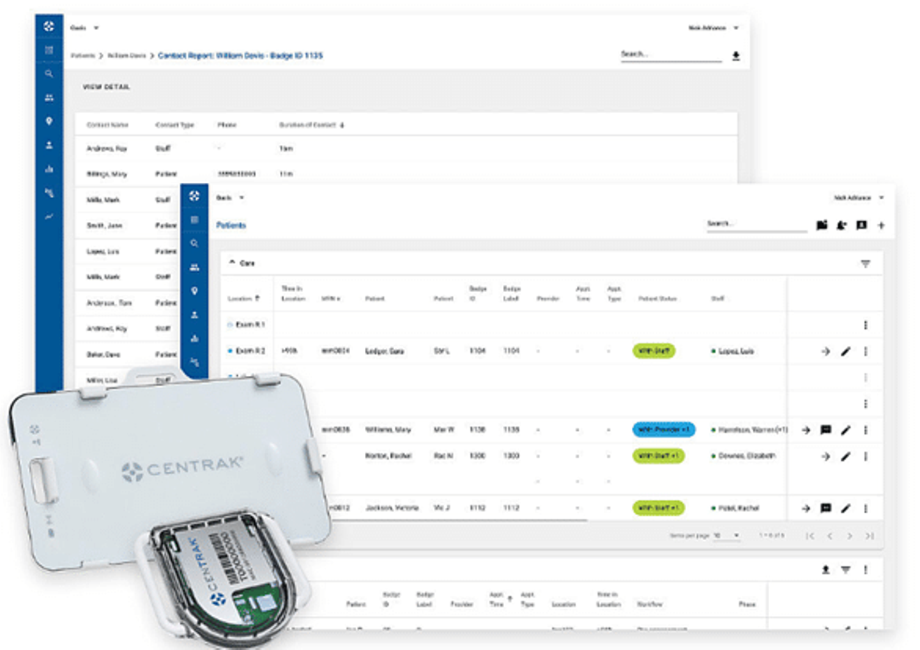Open the items per page dropdown
This screenshot has width=920, height=650.
(x=726, y=536)
